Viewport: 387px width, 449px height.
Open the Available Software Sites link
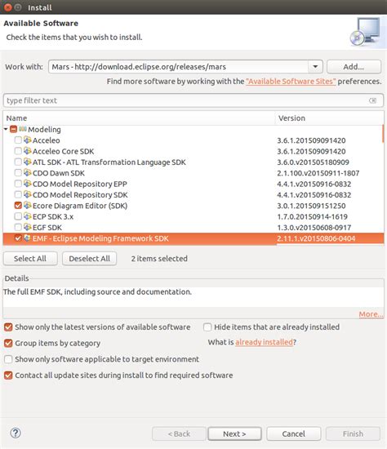click(x=291, y=82)
